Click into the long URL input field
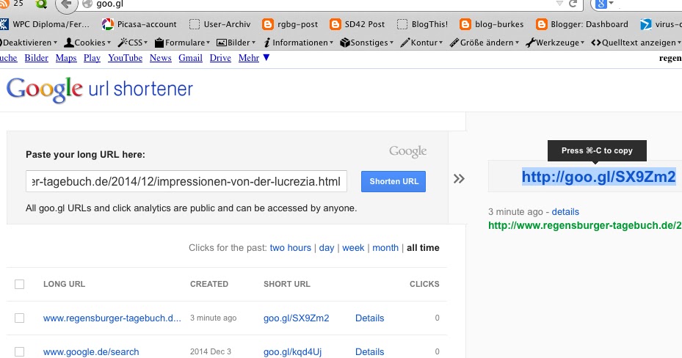This screenshot has height=358, width=682. pyautogui.click(x=186, y=181)
